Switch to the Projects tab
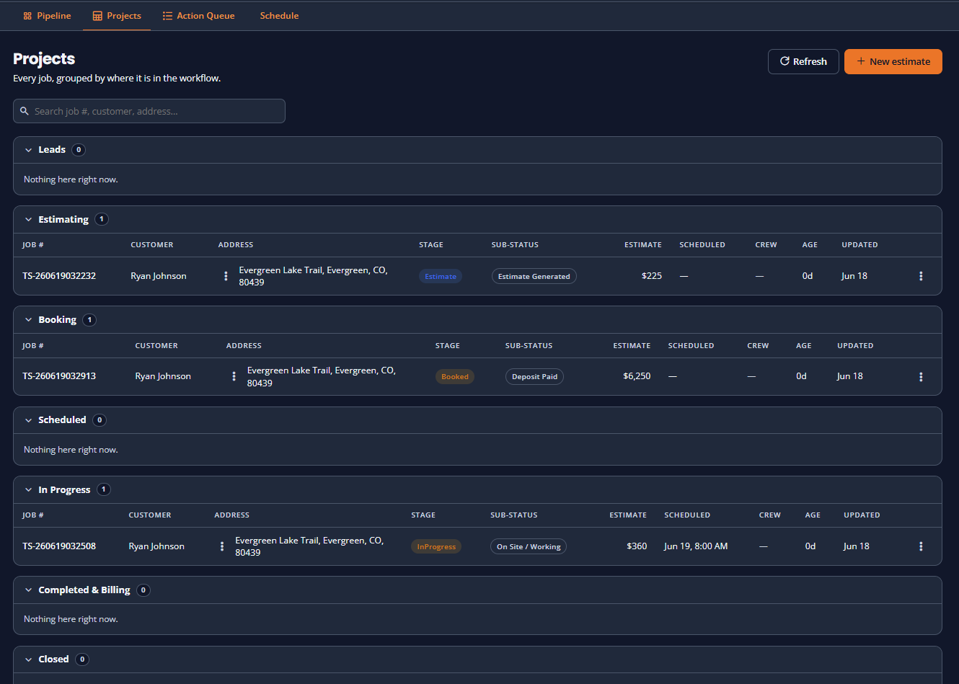 coord(117,16)
